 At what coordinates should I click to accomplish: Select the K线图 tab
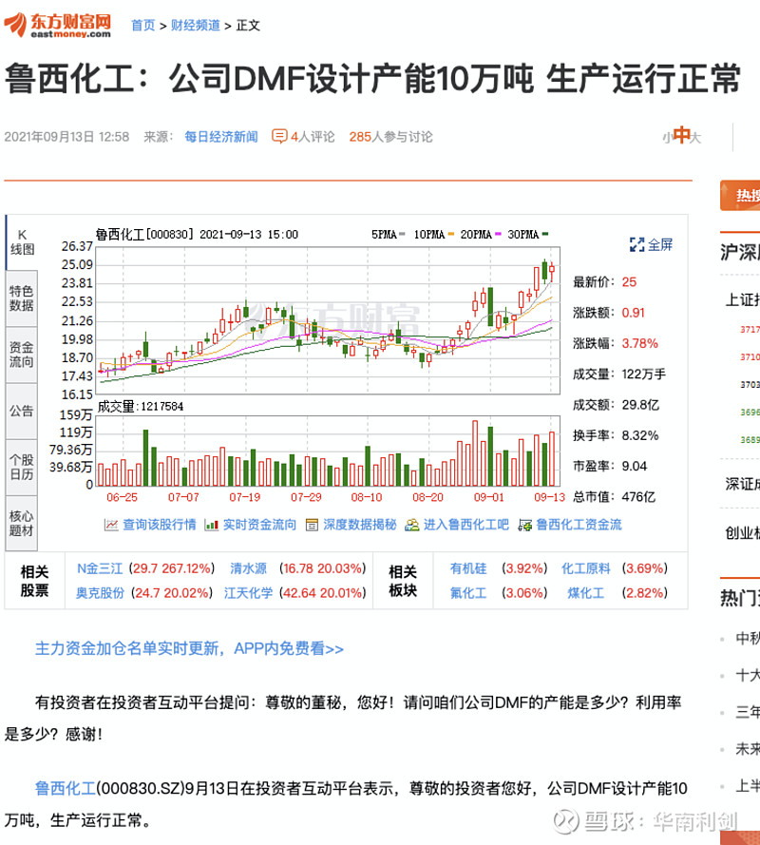point(22,242)
